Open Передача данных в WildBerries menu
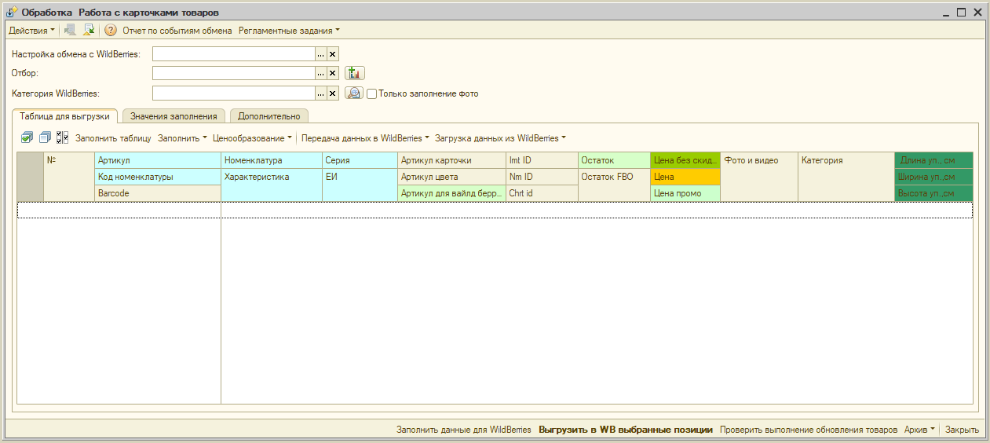This screenshot has height=443, width=990. tap(365, 137)
